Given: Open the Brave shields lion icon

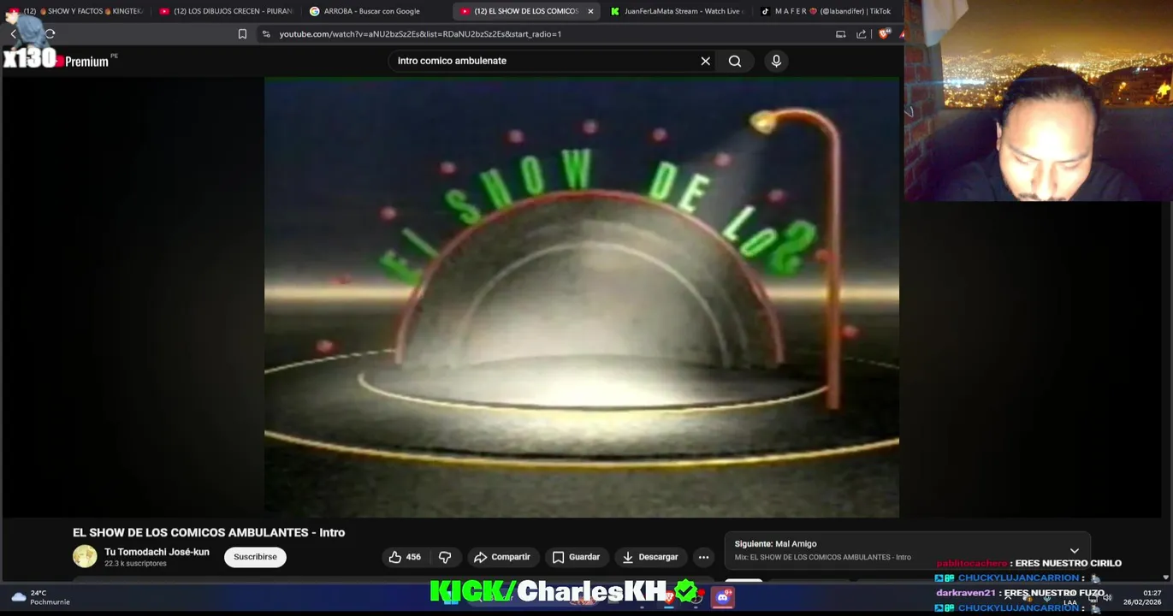Looking at the screenshot, I should [x=884, y=34].
